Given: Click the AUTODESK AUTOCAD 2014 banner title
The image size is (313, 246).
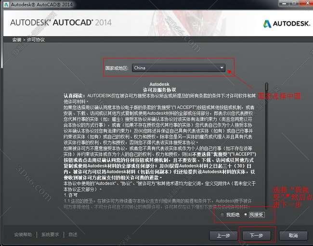Looking at the screenshot, I should [x=61, y=23].
